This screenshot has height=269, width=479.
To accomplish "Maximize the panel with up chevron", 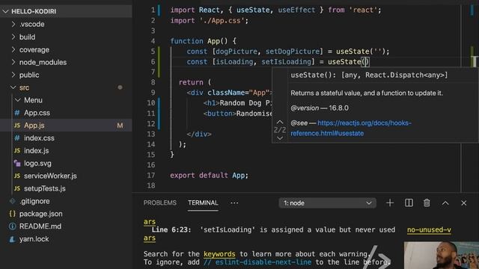I will 445,203.
